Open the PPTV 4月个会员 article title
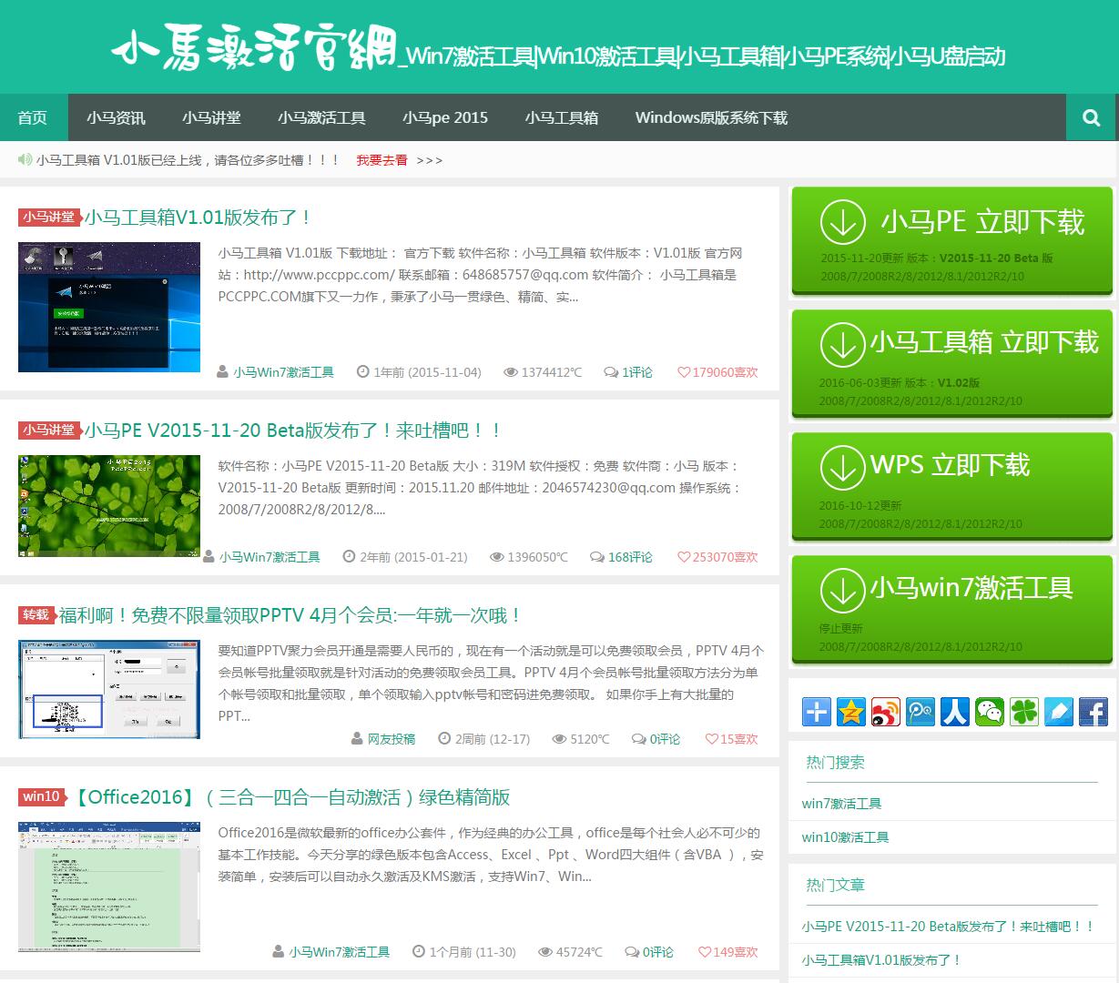 tap(291, 615)
